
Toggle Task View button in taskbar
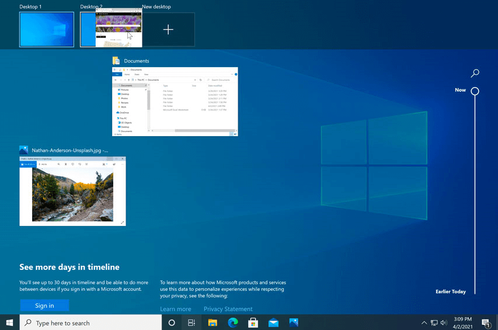[191, 322]
